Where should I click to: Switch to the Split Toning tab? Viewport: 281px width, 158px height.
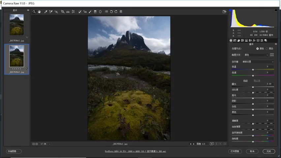(246, 40)
